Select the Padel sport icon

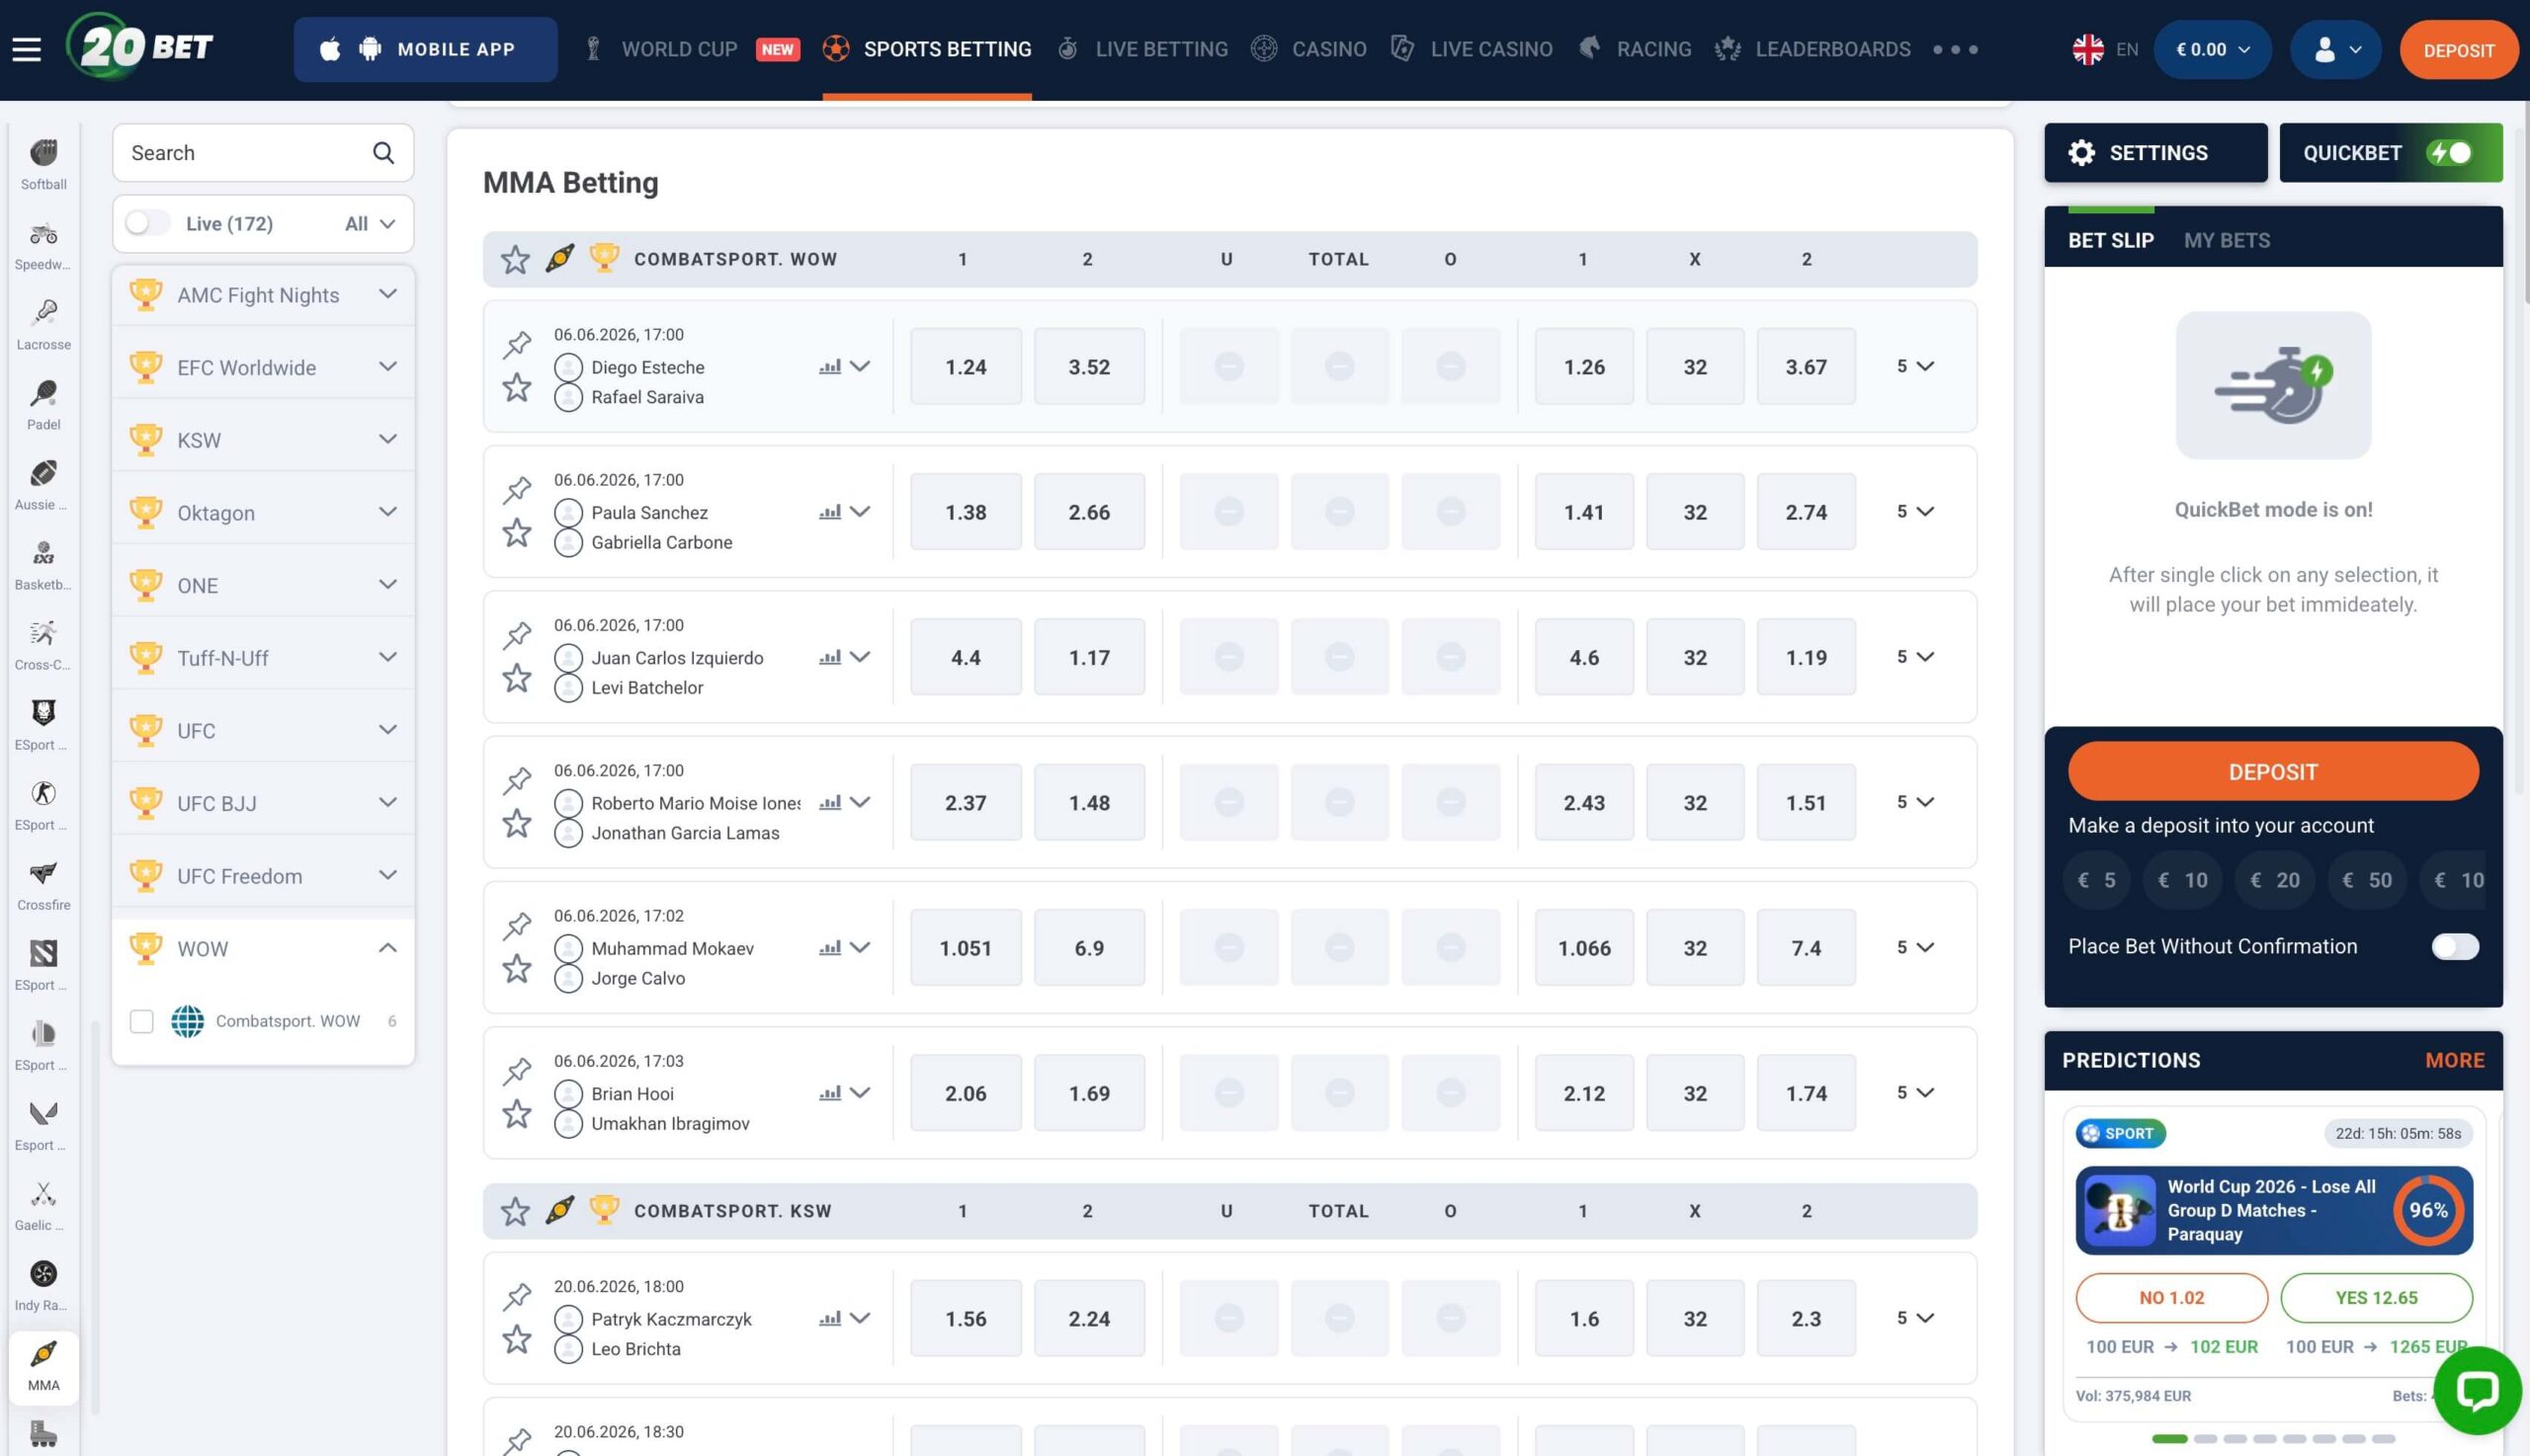click(x=44, y=405)
